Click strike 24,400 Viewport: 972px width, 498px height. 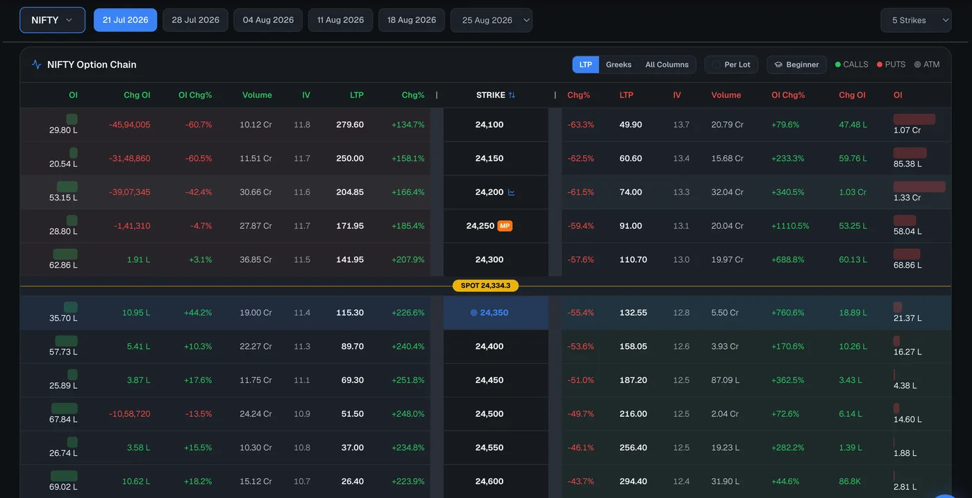(489, 346)
